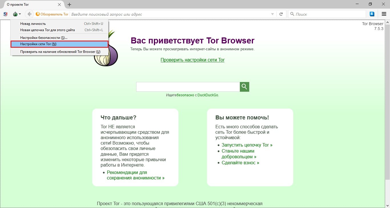390x208 pixels.
Task: Choose 'Проверить на наличие обновлений Tor Browser'
Action: 59,52
